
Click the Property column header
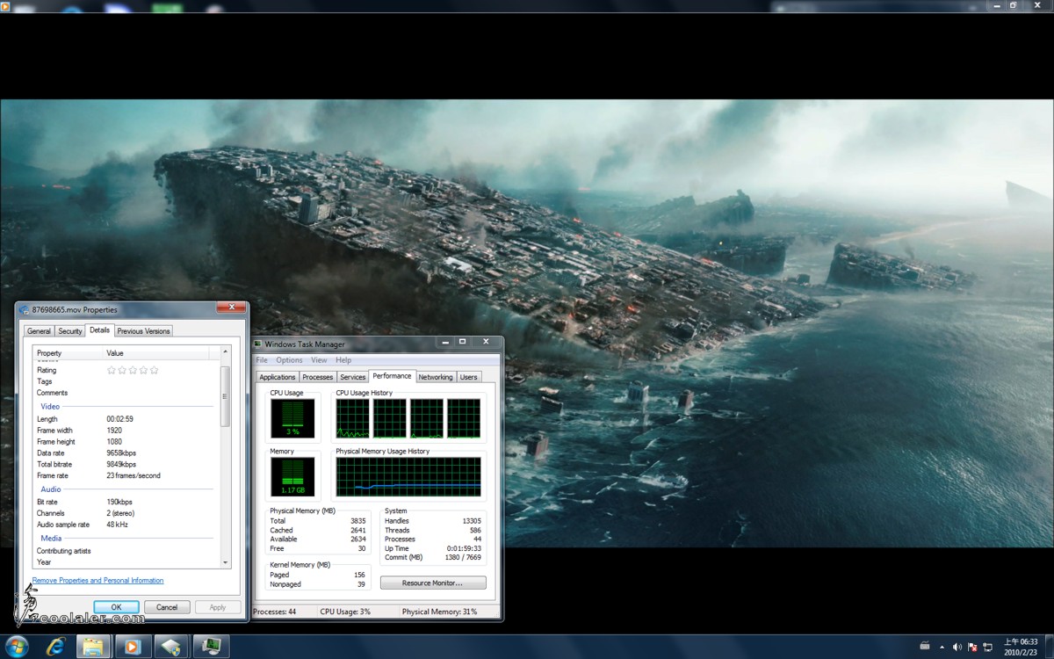click(68, 352)
